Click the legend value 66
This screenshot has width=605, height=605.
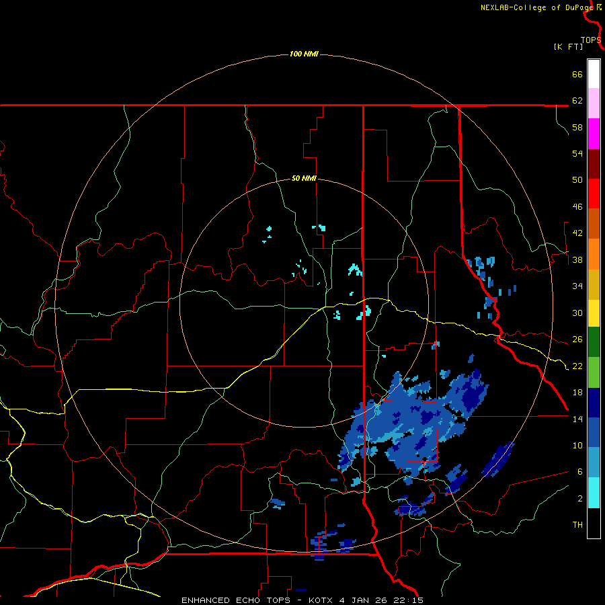pos(577,74)
